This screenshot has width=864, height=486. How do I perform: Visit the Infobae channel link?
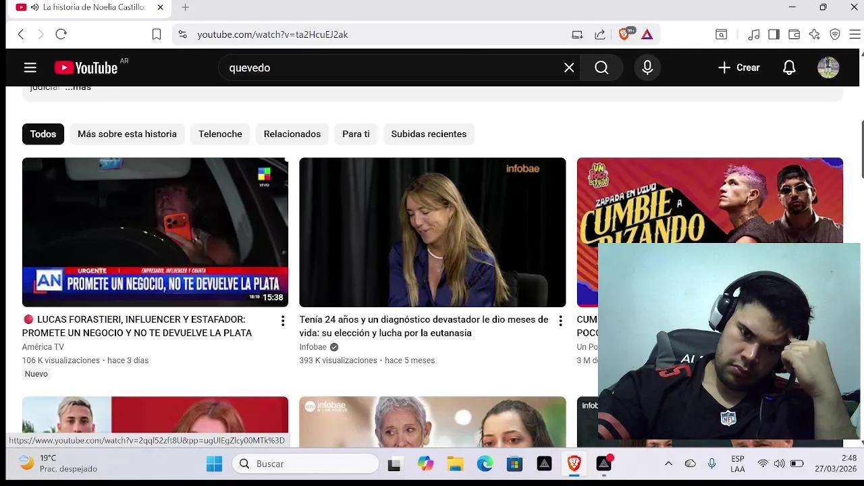pos(313,347)
